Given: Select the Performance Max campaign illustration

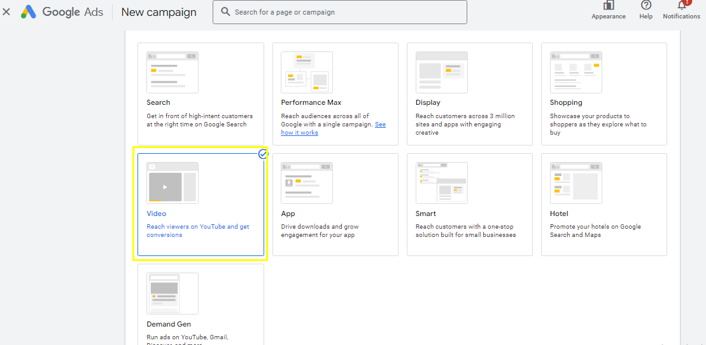Looking at the screenshot, I should (307, 72).
